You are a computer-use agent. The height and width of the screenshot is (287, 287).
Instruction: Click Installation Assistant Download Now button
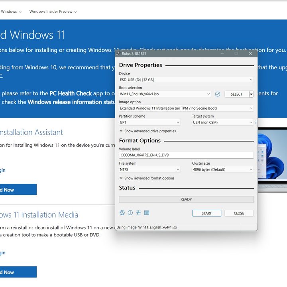[18, 190]
